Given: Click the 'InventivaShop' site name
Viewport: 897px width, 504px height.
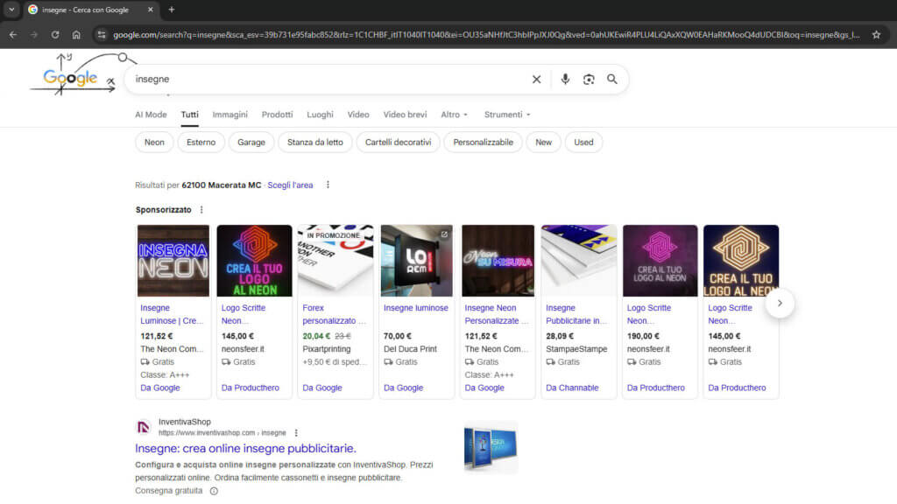Looking at the screenshot, I should 184,422.
